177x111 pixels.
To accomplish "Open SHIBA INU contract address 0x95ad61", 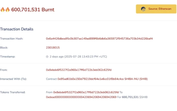I will click(x=91, y=79).
